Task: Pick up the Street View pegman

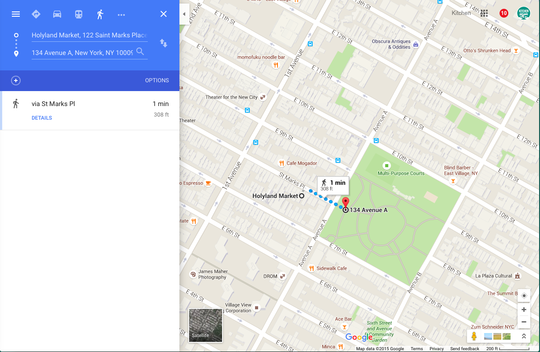Action: coord(474,337)
